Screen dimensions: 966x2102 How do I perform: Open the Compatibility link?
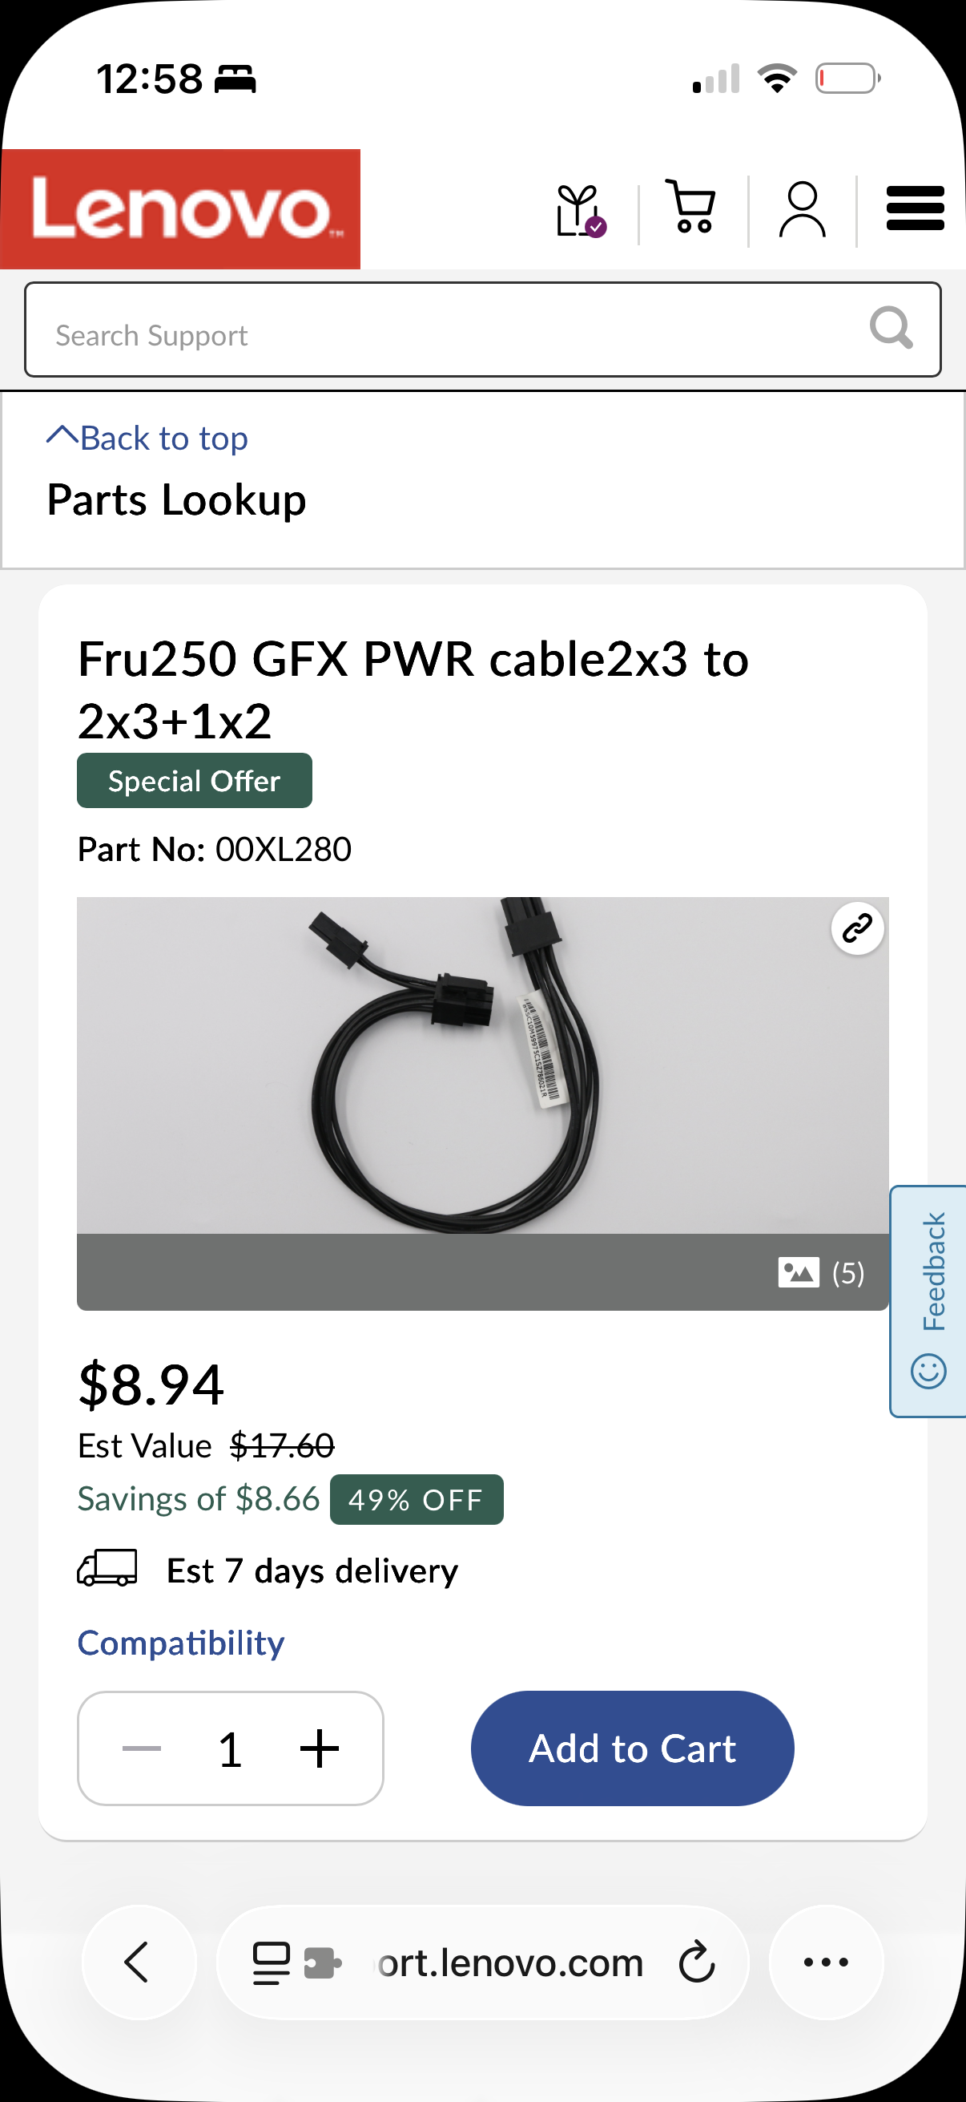click(181, 1643)
